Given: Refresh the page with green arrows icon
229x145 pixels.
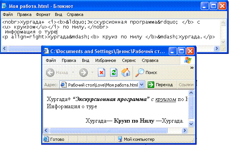Looking at the screenshot, I should [x=114, y=72].
